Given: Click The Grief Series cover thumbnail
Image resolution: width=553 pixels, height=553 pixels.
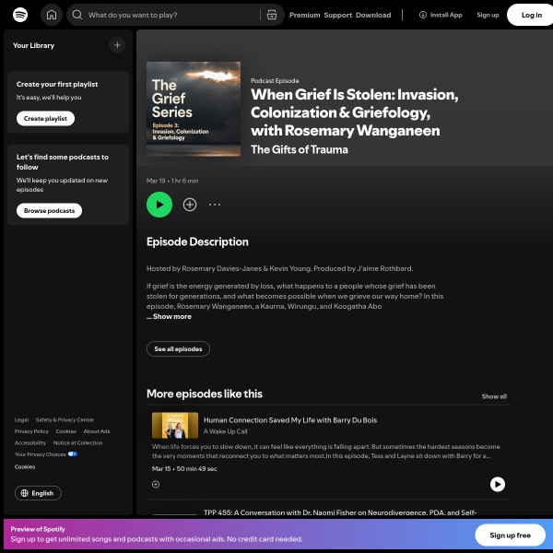Looking at the screenshot, I should point(194,109).
